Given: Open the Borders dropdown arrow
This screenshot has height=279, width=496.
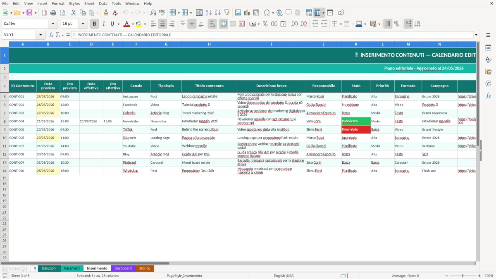Looking at the screenshot, I should point(341,24).
